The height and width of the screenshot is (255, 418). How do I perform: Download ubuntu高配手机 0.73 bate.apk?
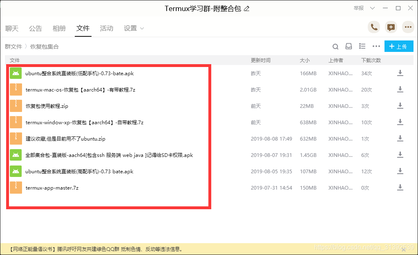point(400,171)
